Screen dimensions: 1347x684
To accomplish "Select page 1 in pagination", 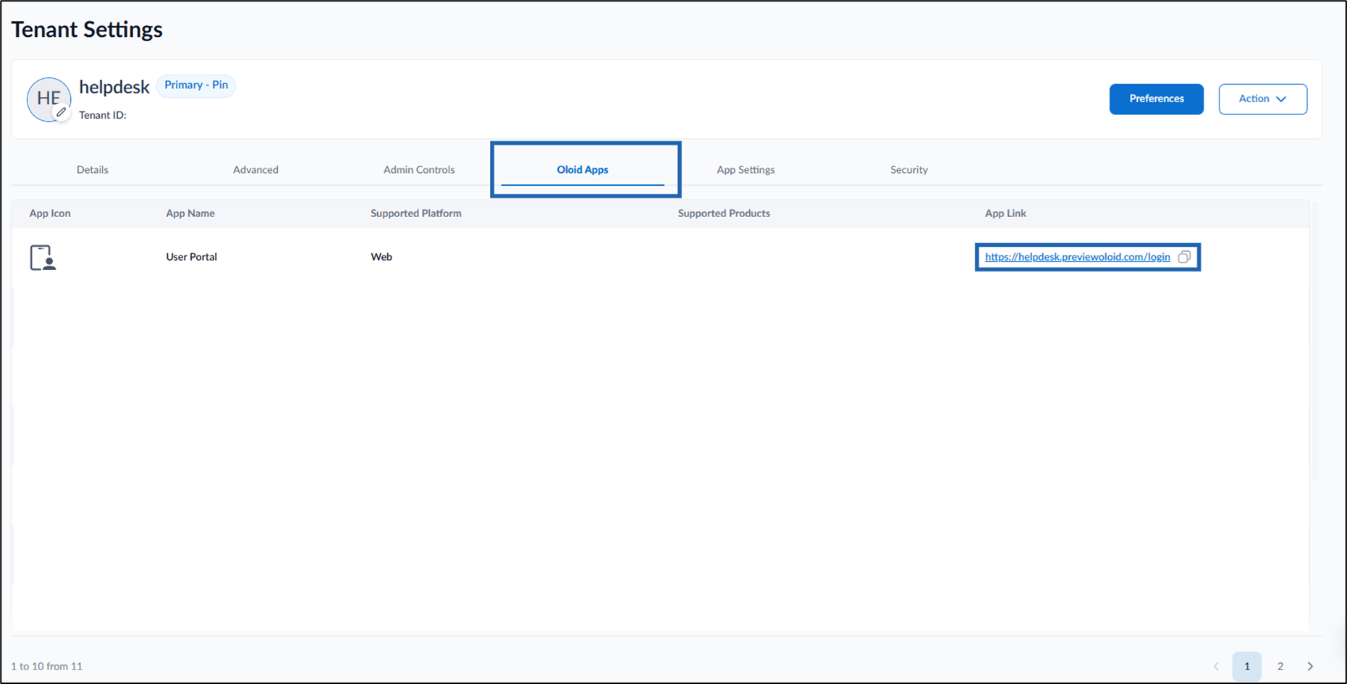I will coord(1247,666).
